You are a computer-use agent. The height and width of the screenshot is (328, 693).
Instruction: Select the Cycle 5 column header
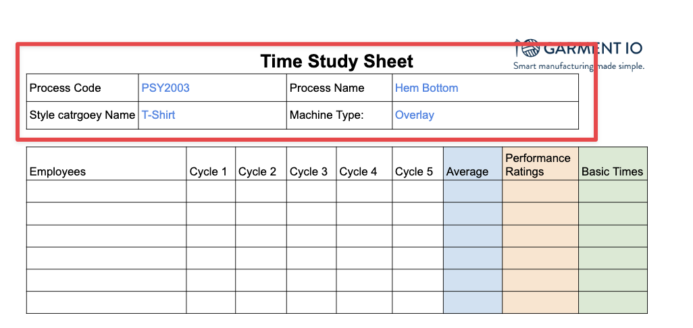414,171
